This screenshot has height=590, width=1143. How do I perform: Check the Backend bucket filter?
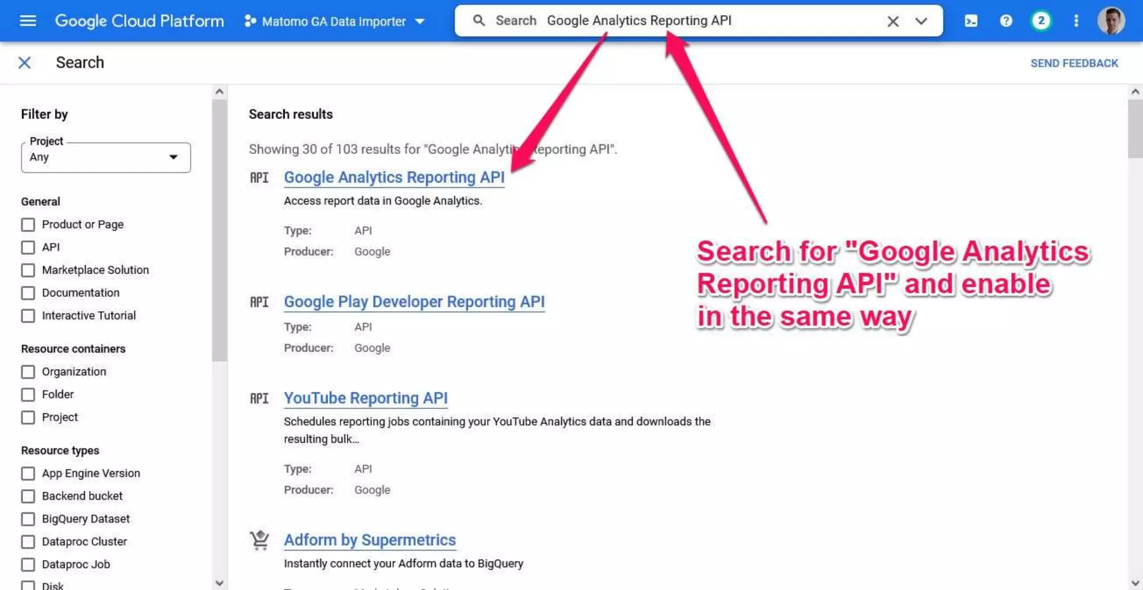(x=28, y=496)
